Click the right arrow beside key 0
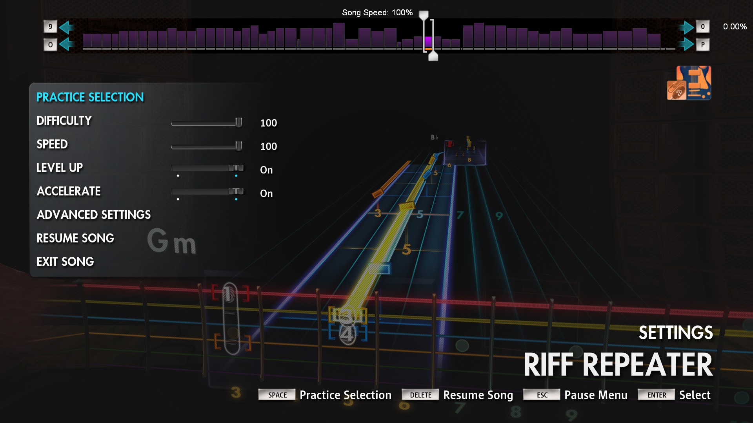Image resolution: width=753 pixels, height=423 pixels. coord(686,27)
